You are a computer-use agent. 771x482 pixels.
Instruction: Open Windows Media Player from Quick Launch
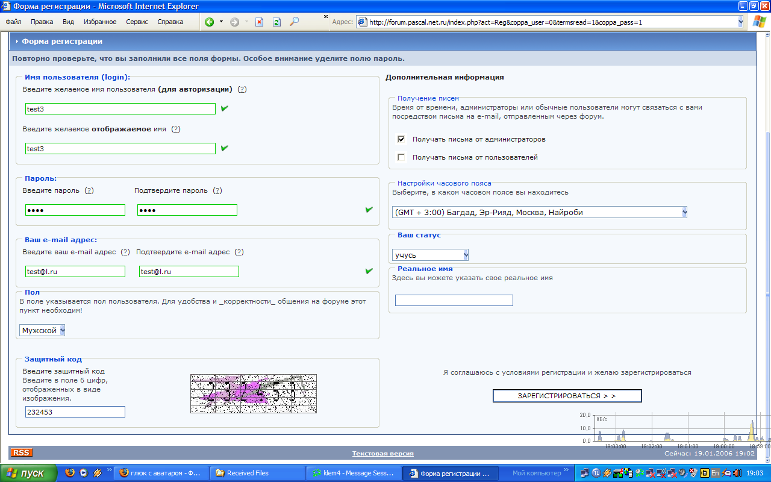(84, 473)
